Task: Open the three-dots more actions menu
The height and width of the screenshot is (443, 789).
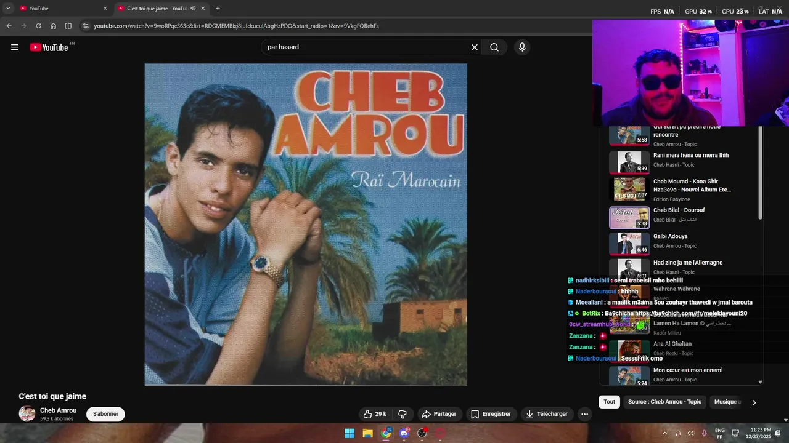Action: pos(584,414)
